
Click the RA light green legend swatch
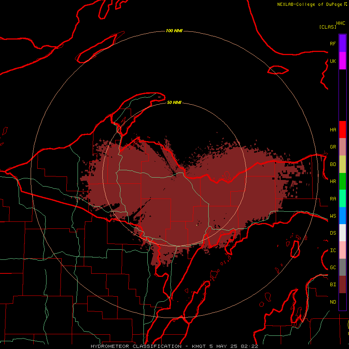coord(342,199)
